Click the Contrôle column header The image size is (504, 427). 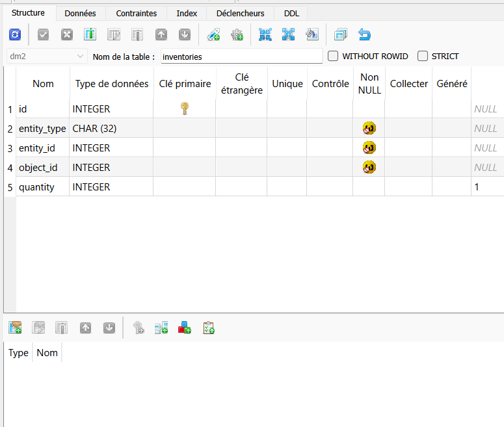point(330,84)
